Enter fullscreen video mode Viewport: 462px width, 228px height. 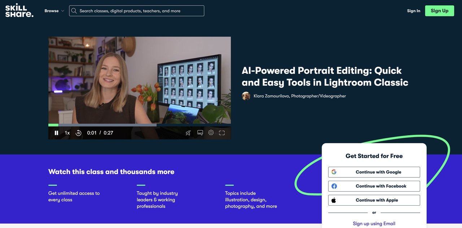click(x=222, y=133)
